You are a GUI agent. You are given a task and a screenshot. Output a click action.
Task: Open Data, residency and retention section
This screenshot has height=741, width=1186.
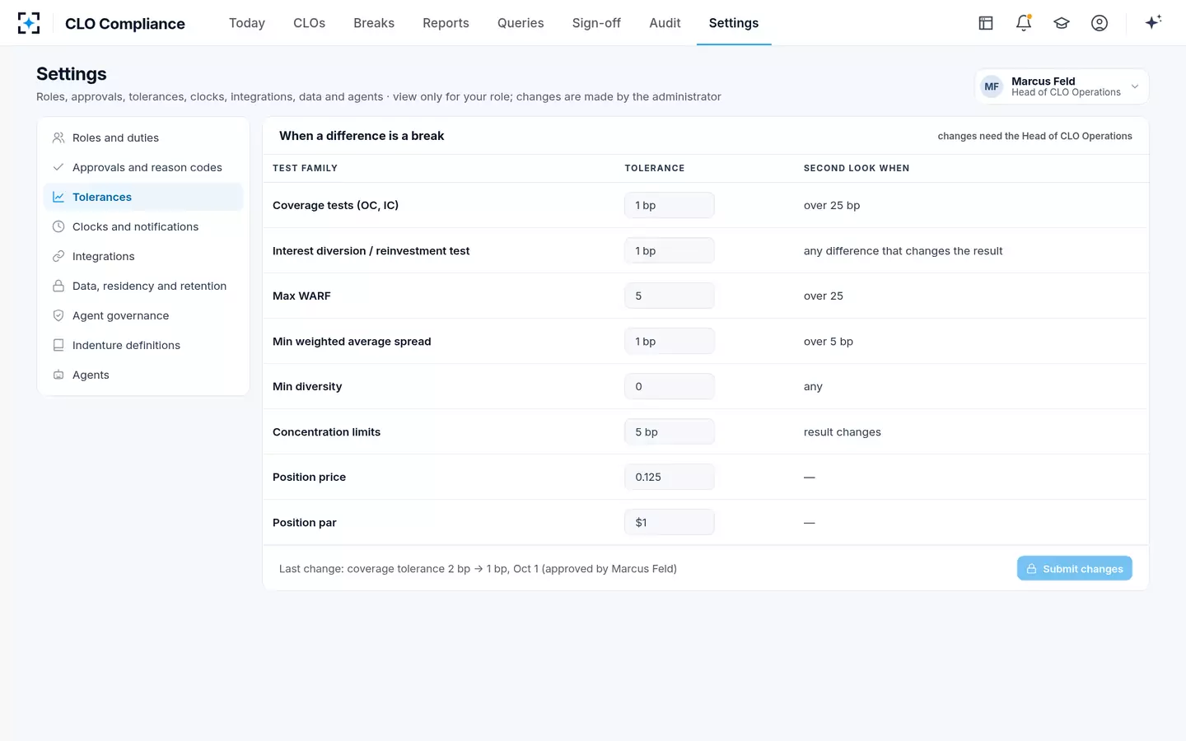point(143,286)
